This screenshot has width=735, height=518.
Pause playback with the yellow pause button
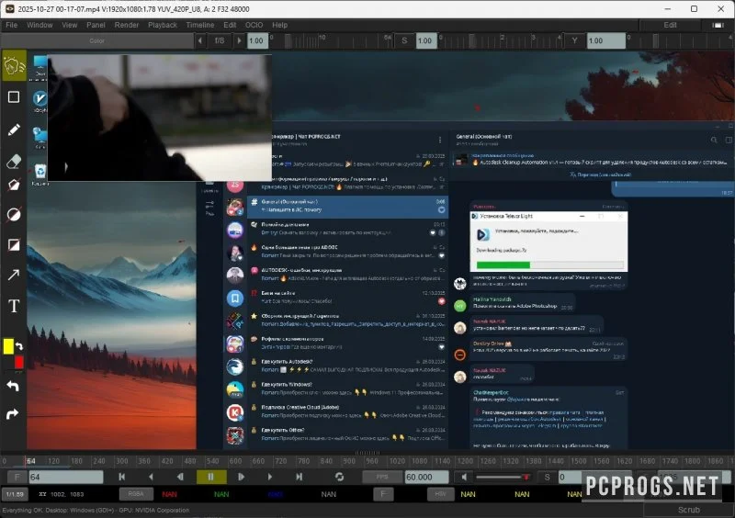[211, 478]
